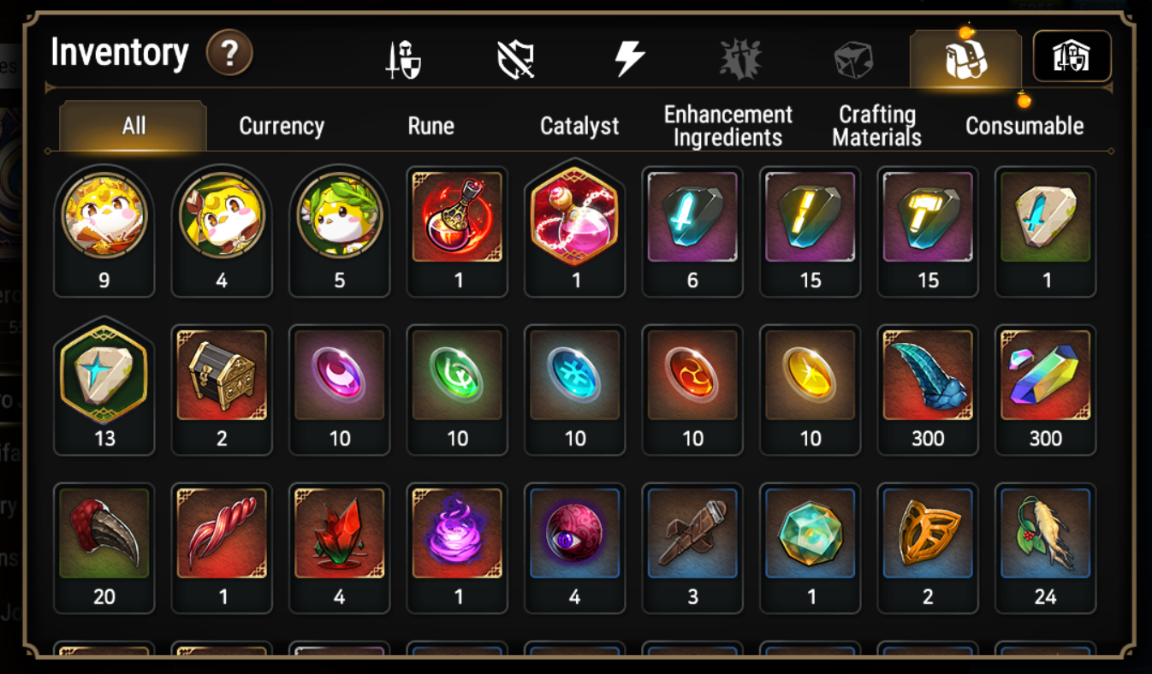Image resolution: width=1152 pixels, height=674 pixels.
Task: Select the ginseng root item with 24
Action: tap(1046, 547)
